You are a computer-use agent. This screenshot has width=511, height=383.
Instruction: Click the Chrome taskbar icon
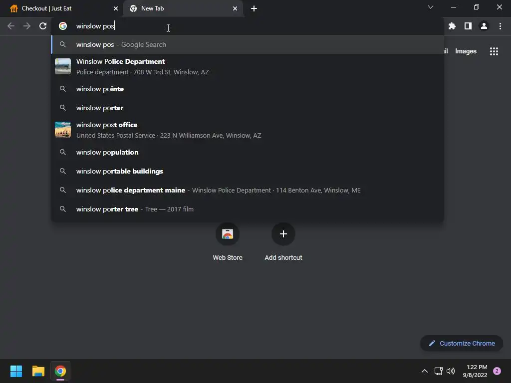click(60, 371)
